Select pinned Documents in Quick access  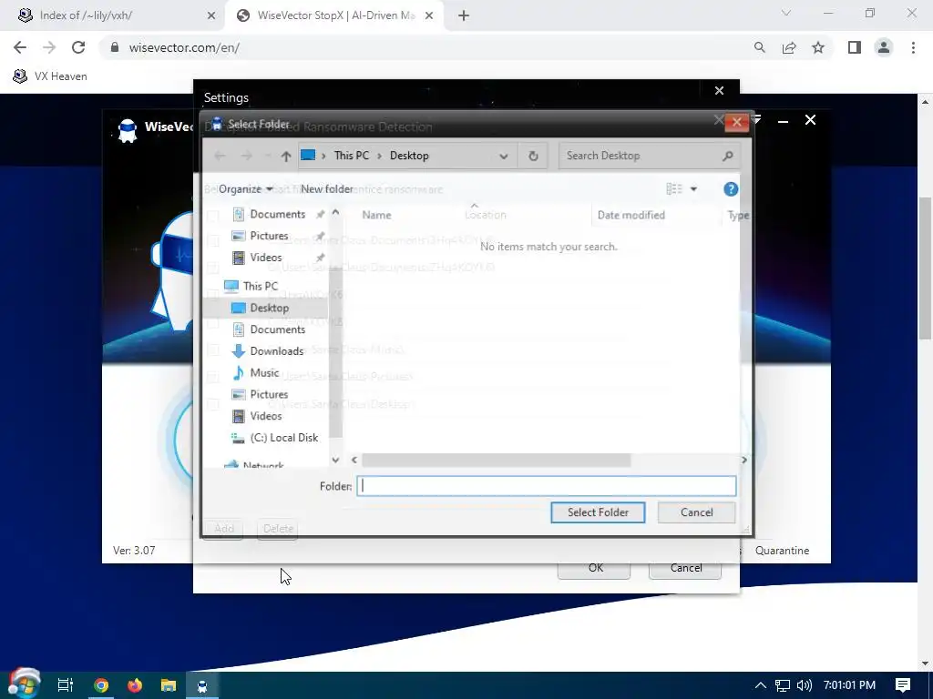(x=277, y=214)
